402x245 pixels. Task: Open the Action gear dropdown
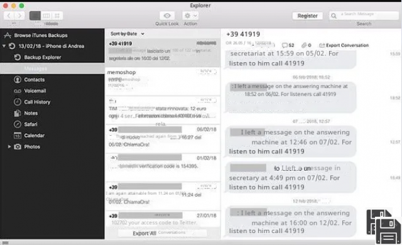[x=190, y=16]
